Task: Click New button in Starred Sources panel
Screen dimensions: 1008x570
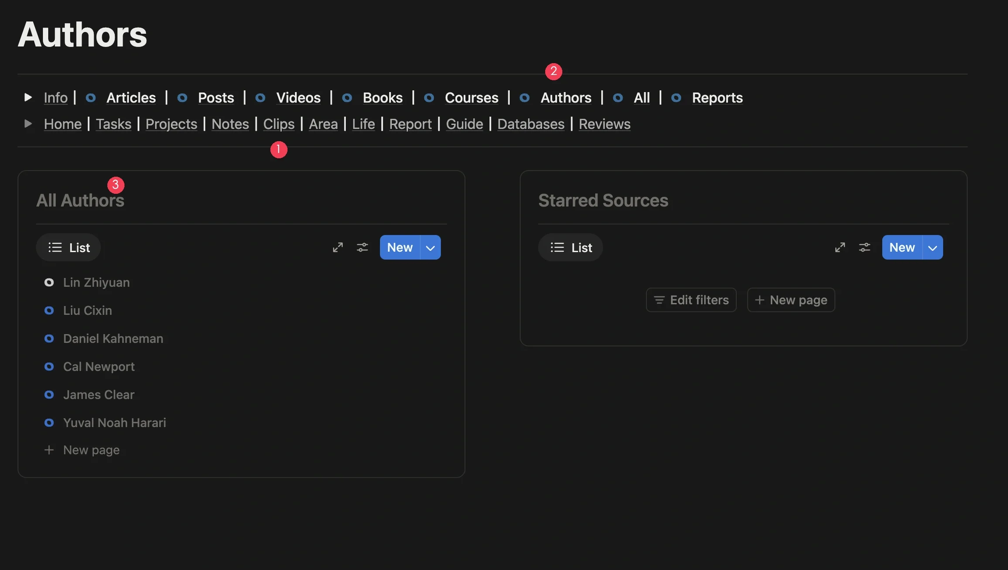Action: pyautogui.click(x=902, y=247)
